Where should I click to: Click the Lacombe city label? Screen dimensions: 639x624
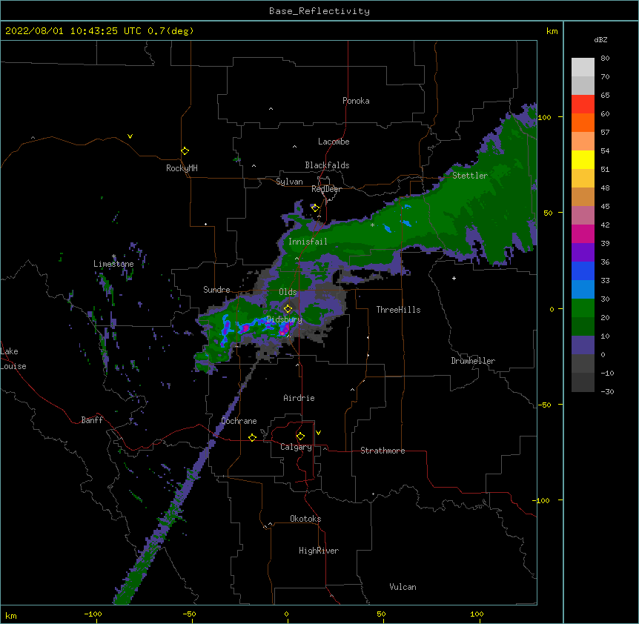[x=334, y=142]
